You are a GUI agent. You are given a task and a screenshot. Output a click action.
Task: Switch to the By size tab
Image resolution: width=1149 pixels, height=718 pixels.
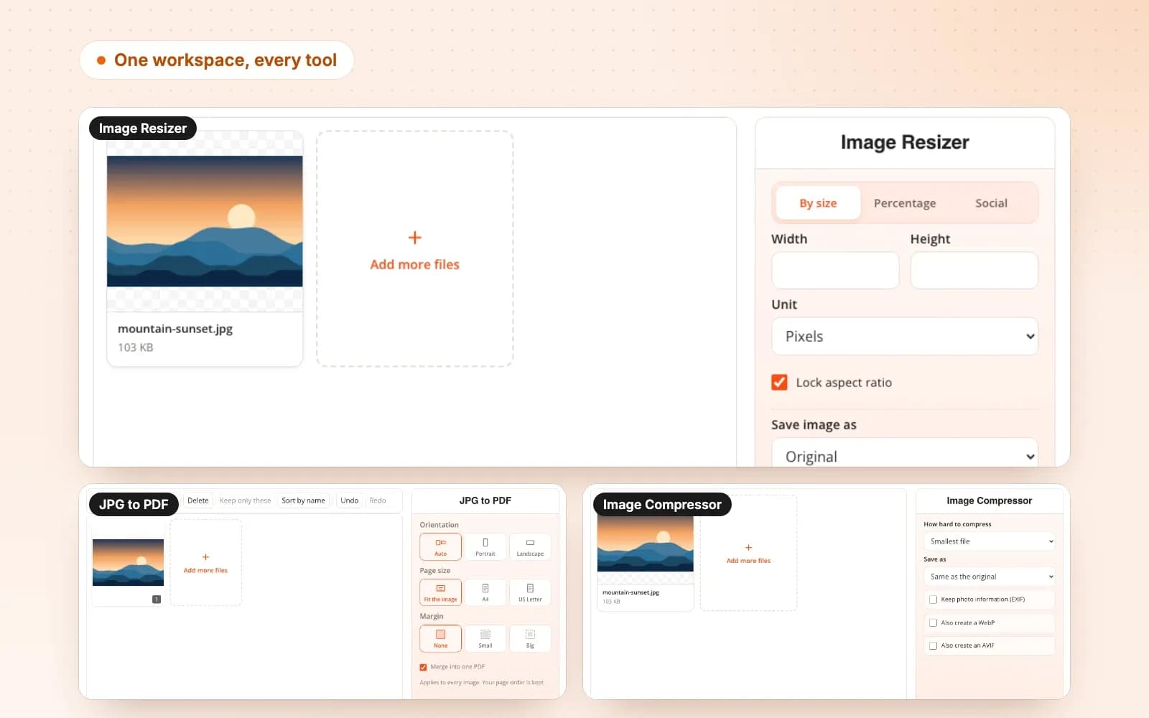point(818,203)
